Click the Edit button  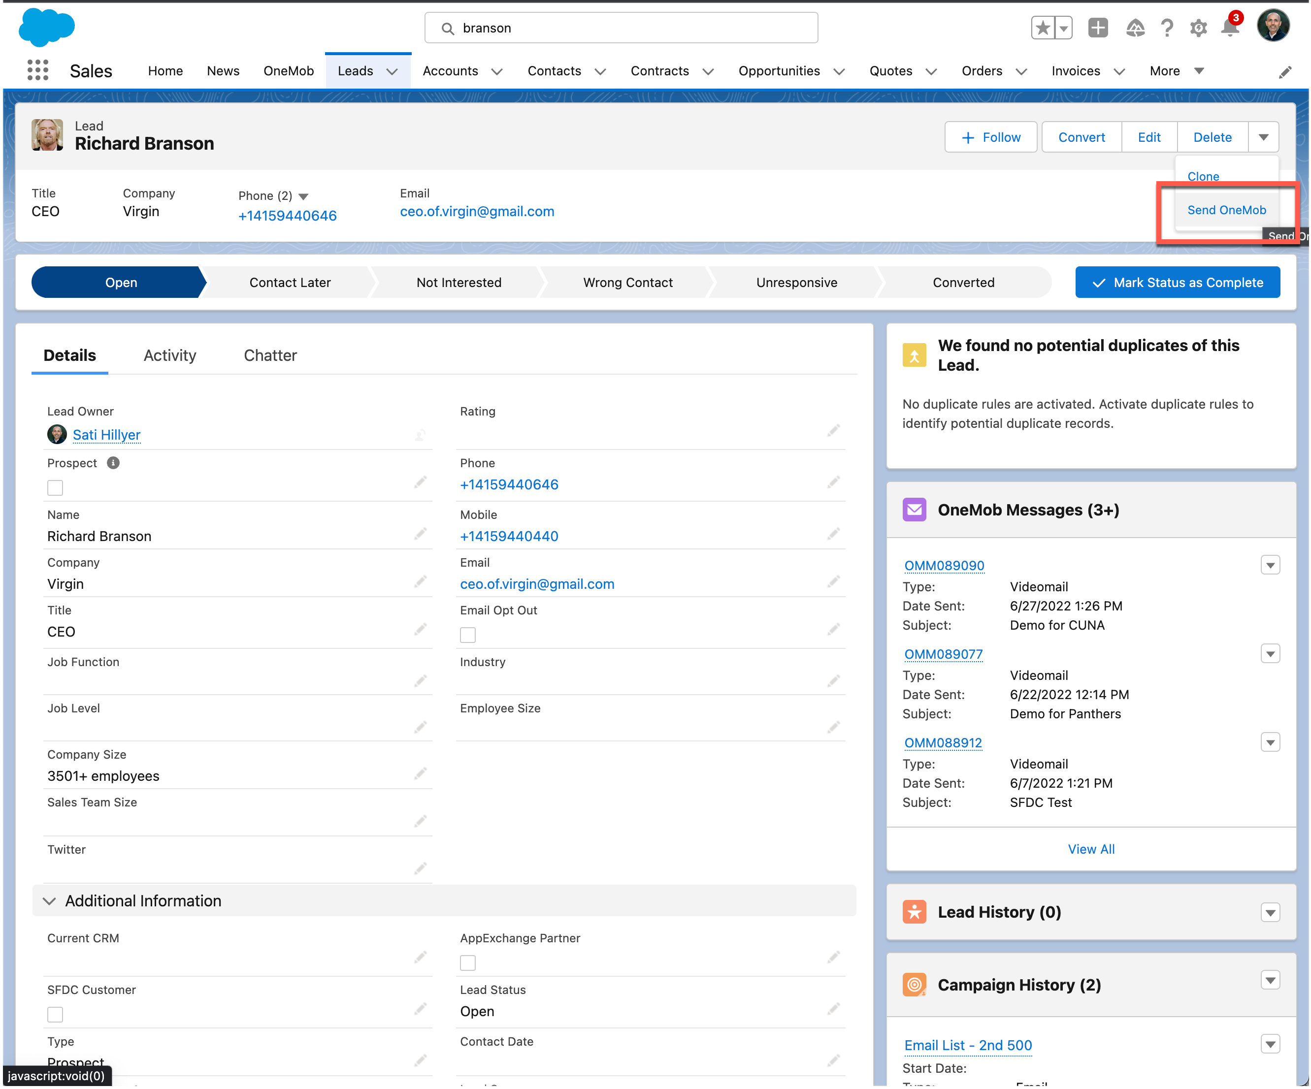1148,137
